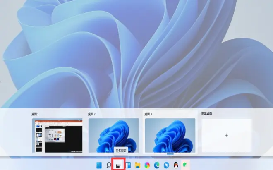Switch to the 桌面 1 desktop thumbnail
Image resolution: width=273 pixels, height=170 pixels.
tap(57, 135)
